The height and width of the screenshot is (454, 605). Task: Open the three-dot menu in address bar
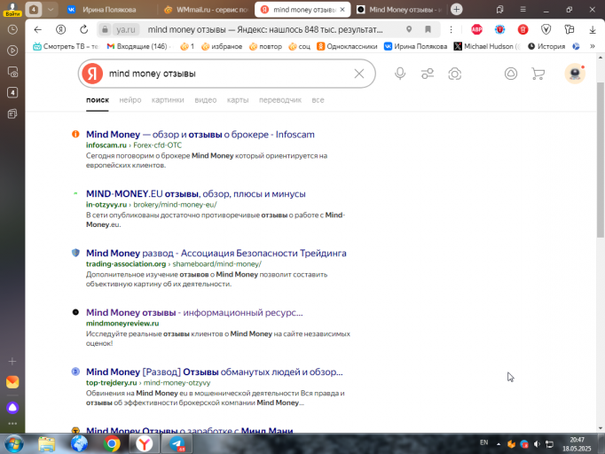pyautogui.click(x=451, y=29)
